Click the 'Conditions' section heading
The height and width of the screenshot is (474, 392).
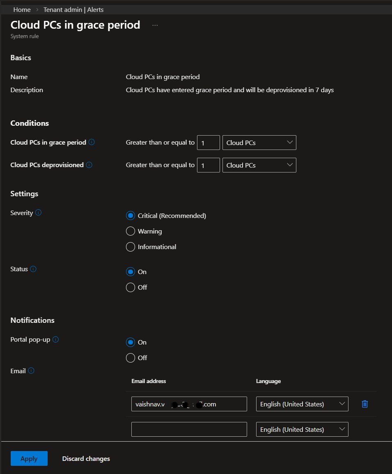30,123
